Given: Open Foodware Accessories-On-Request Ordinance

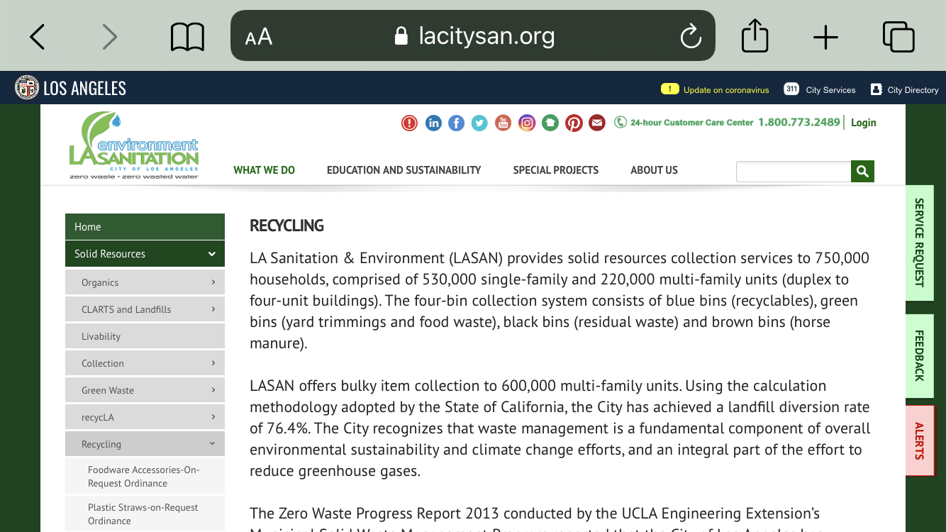Looking at the screenshot, I should point(145,476).
